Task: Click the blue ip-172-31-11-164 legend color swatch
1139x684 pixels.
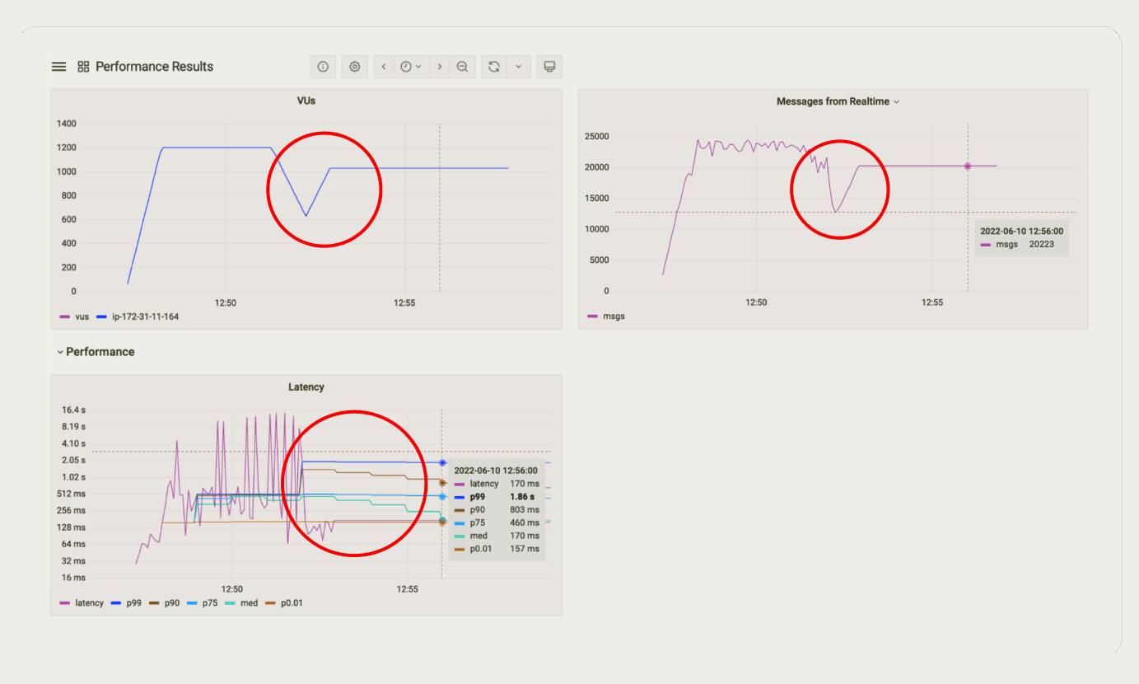Action: [102, 316]
